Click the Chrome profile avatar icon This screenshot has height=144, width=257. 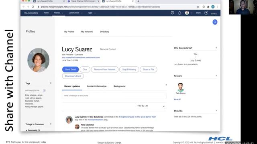tap(213, 7)
